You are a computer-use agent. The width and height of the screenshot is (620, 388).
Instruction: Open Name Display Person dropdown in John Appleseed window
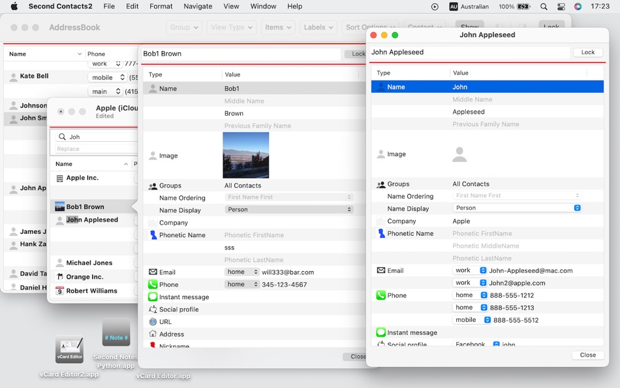517,208
